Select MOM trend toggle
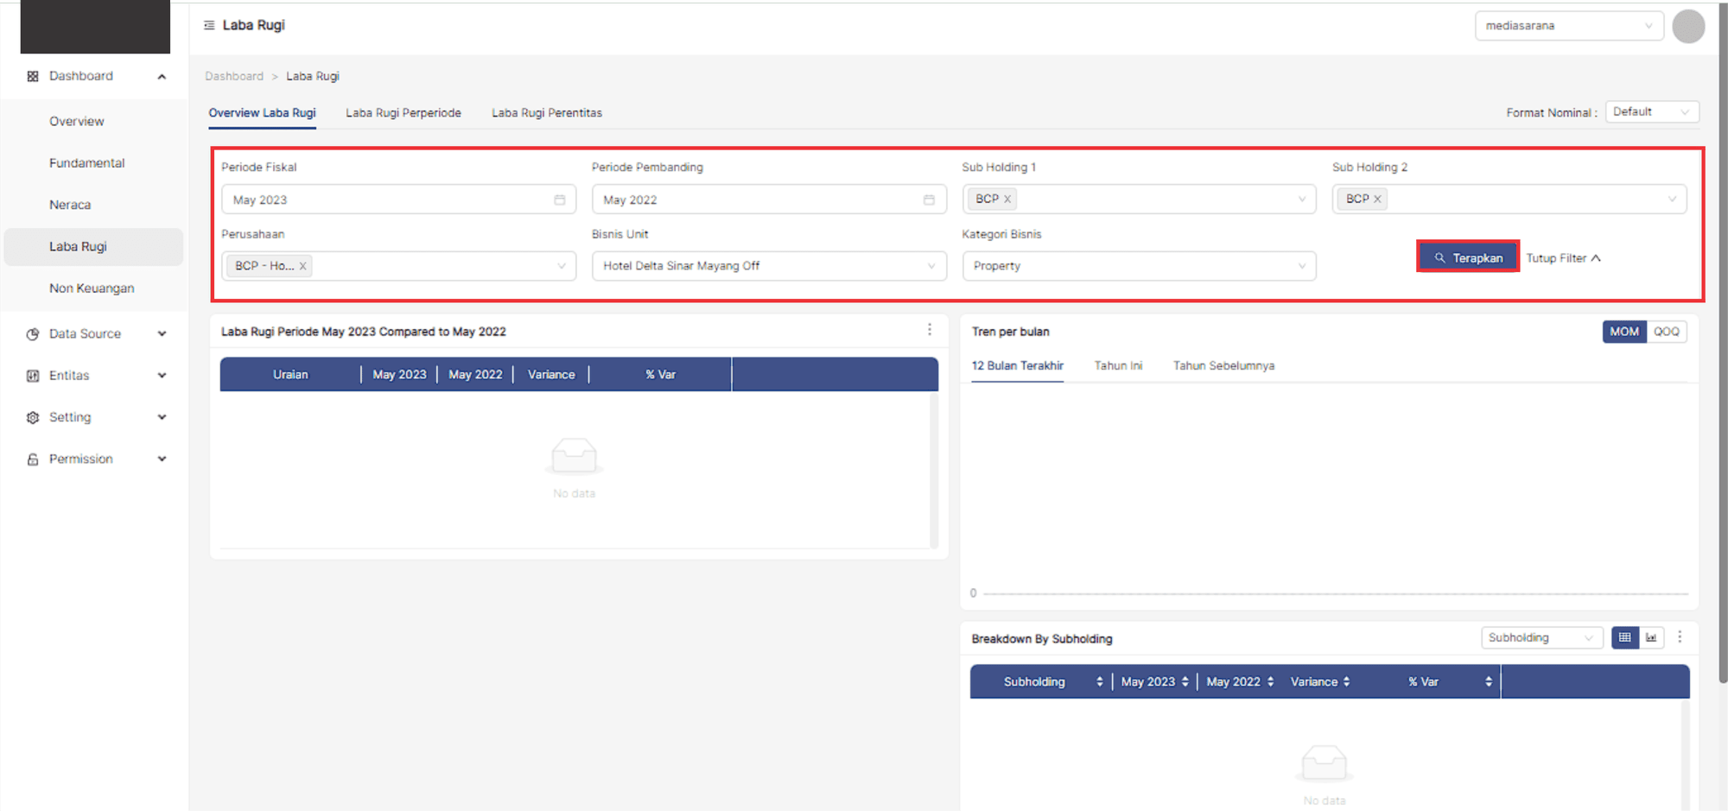The image size is (1728, 811). point(1623,332)
